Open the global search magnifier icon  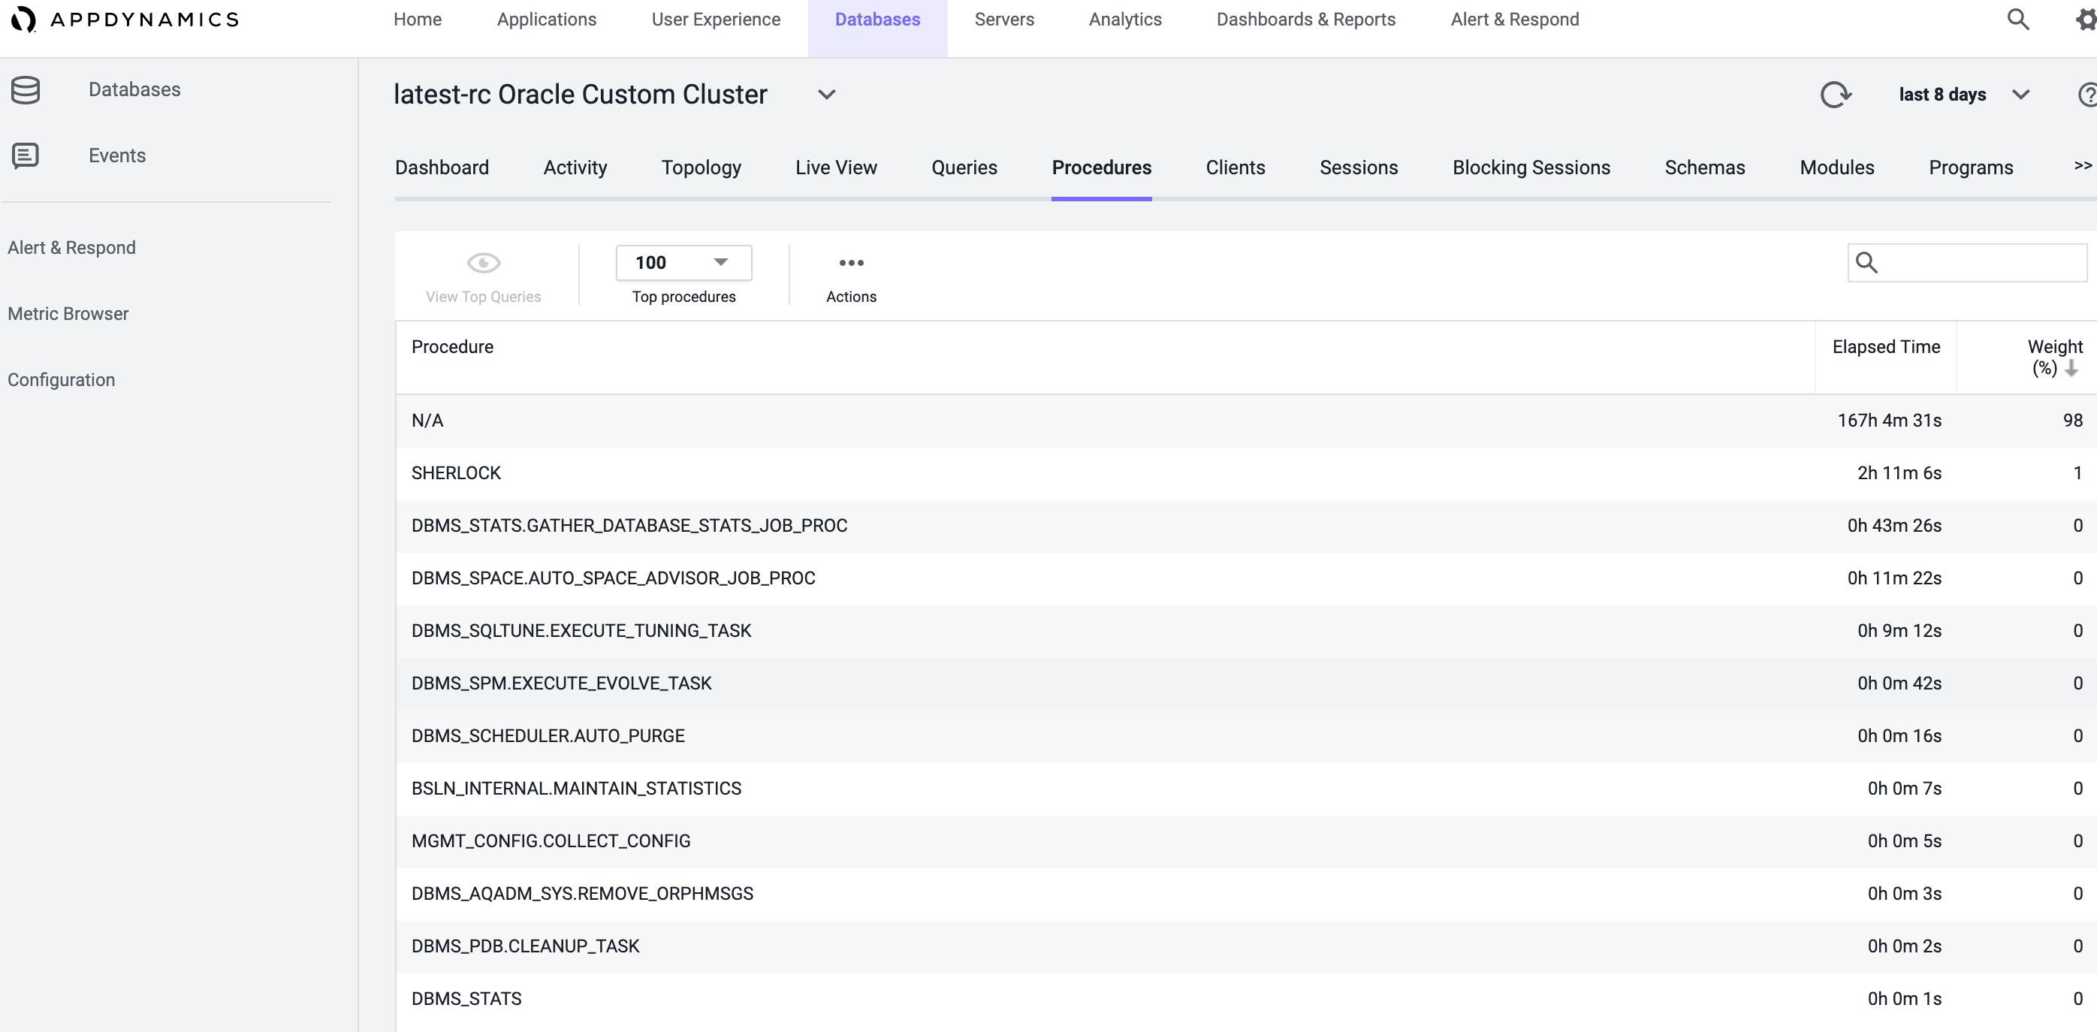point(2017,19)
